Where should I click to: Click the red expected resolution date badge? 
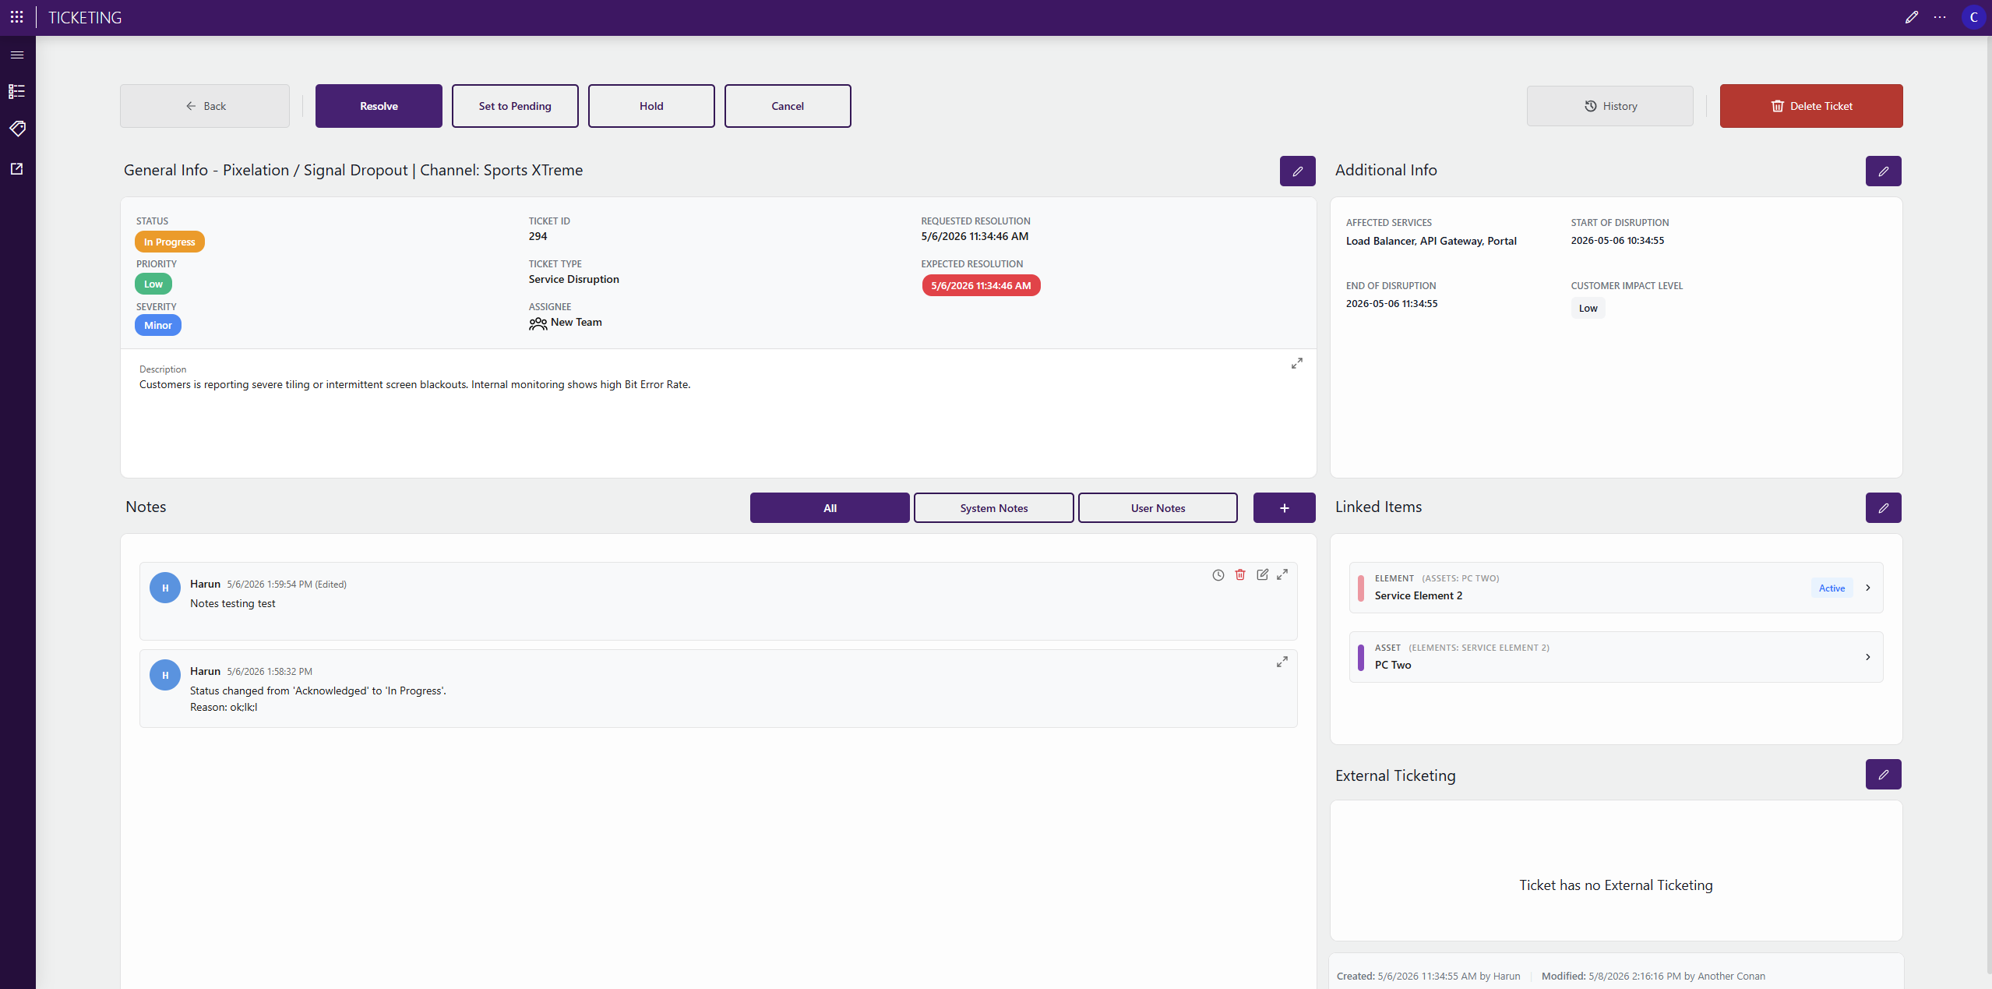981,286
